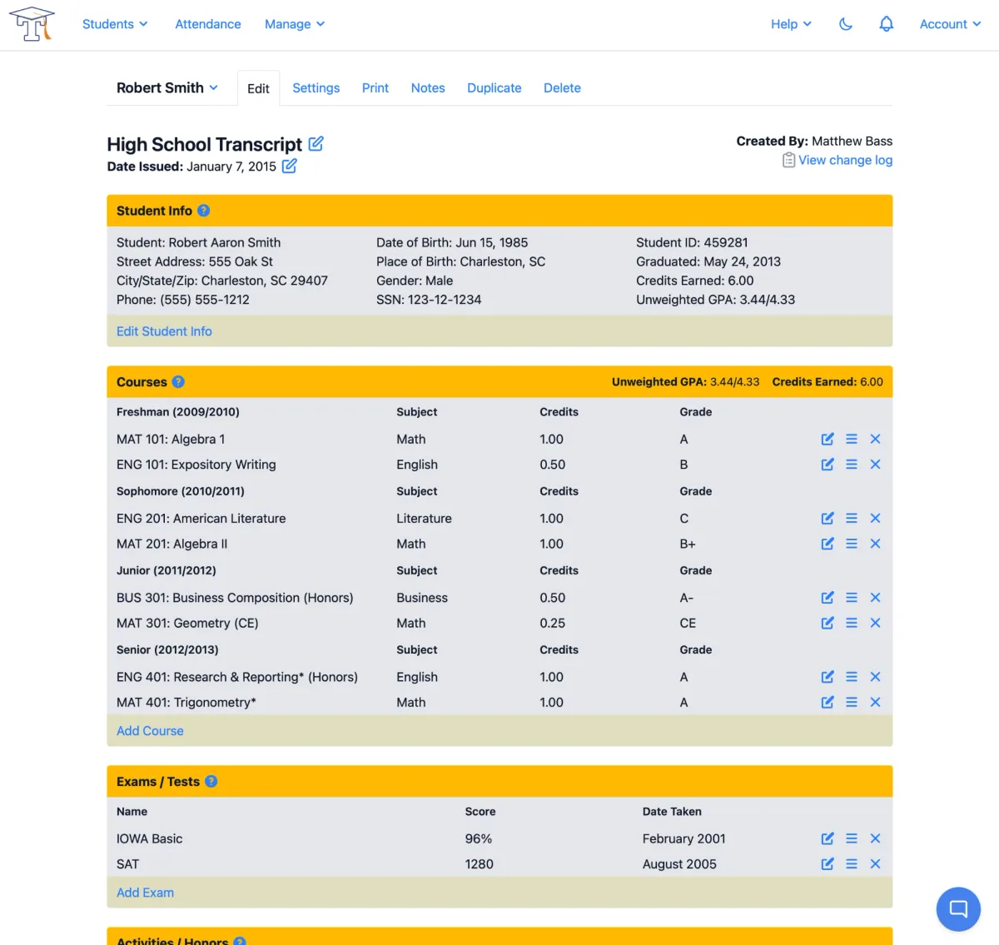The width and height of the screenshot is (999, 945).
Task: Reorder ENG 101: Expository Writing handle
Action: click(852, 465)
